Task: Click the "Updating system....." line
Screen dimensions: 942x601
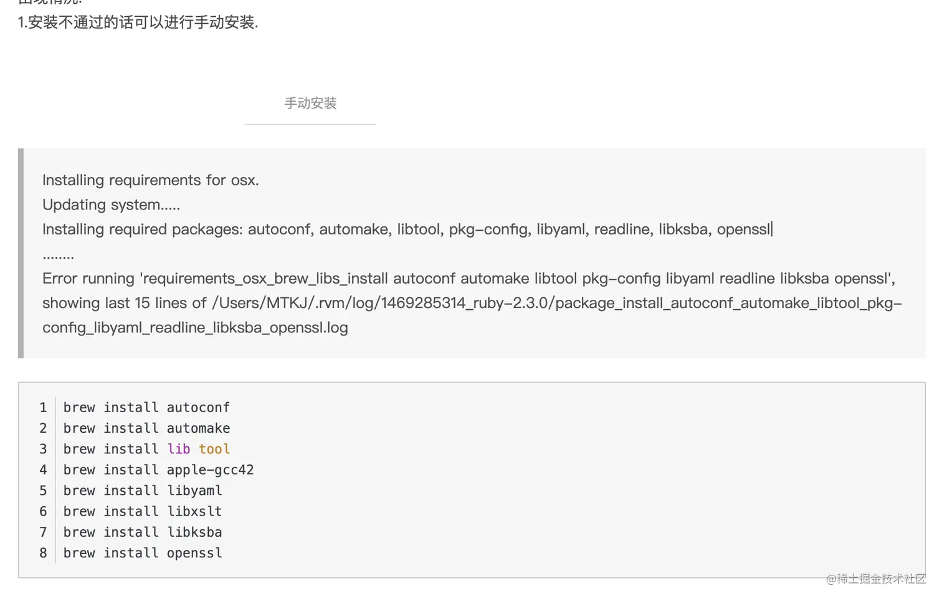Action: point(111,204)
